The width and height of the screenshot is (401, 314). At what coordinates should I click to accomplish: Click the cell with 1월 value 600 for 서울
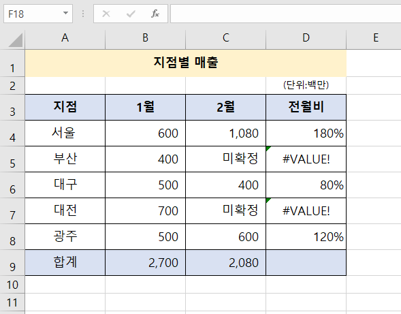145,134
